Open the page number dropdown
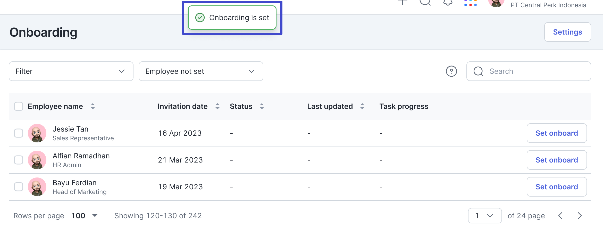603x235 pixels. [x=485, y=216]
